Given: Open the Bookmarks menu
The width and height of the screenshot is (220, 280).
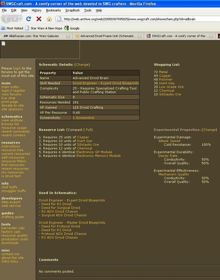Looking at the screenshot, I should coord(53,10).
